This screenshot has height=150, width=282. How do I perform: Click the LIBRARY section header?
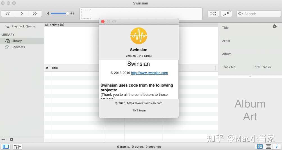pyautogui.click(x=8, y=35)
